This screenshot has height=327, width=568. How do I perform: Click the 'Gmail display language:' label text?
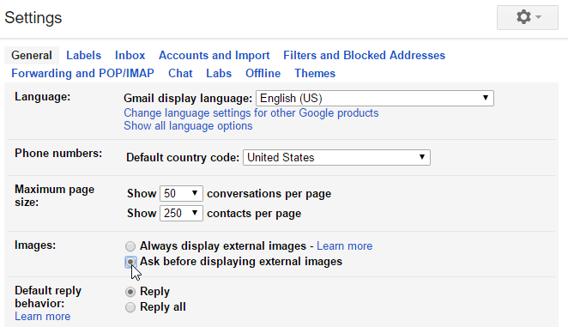pos(188,98)
